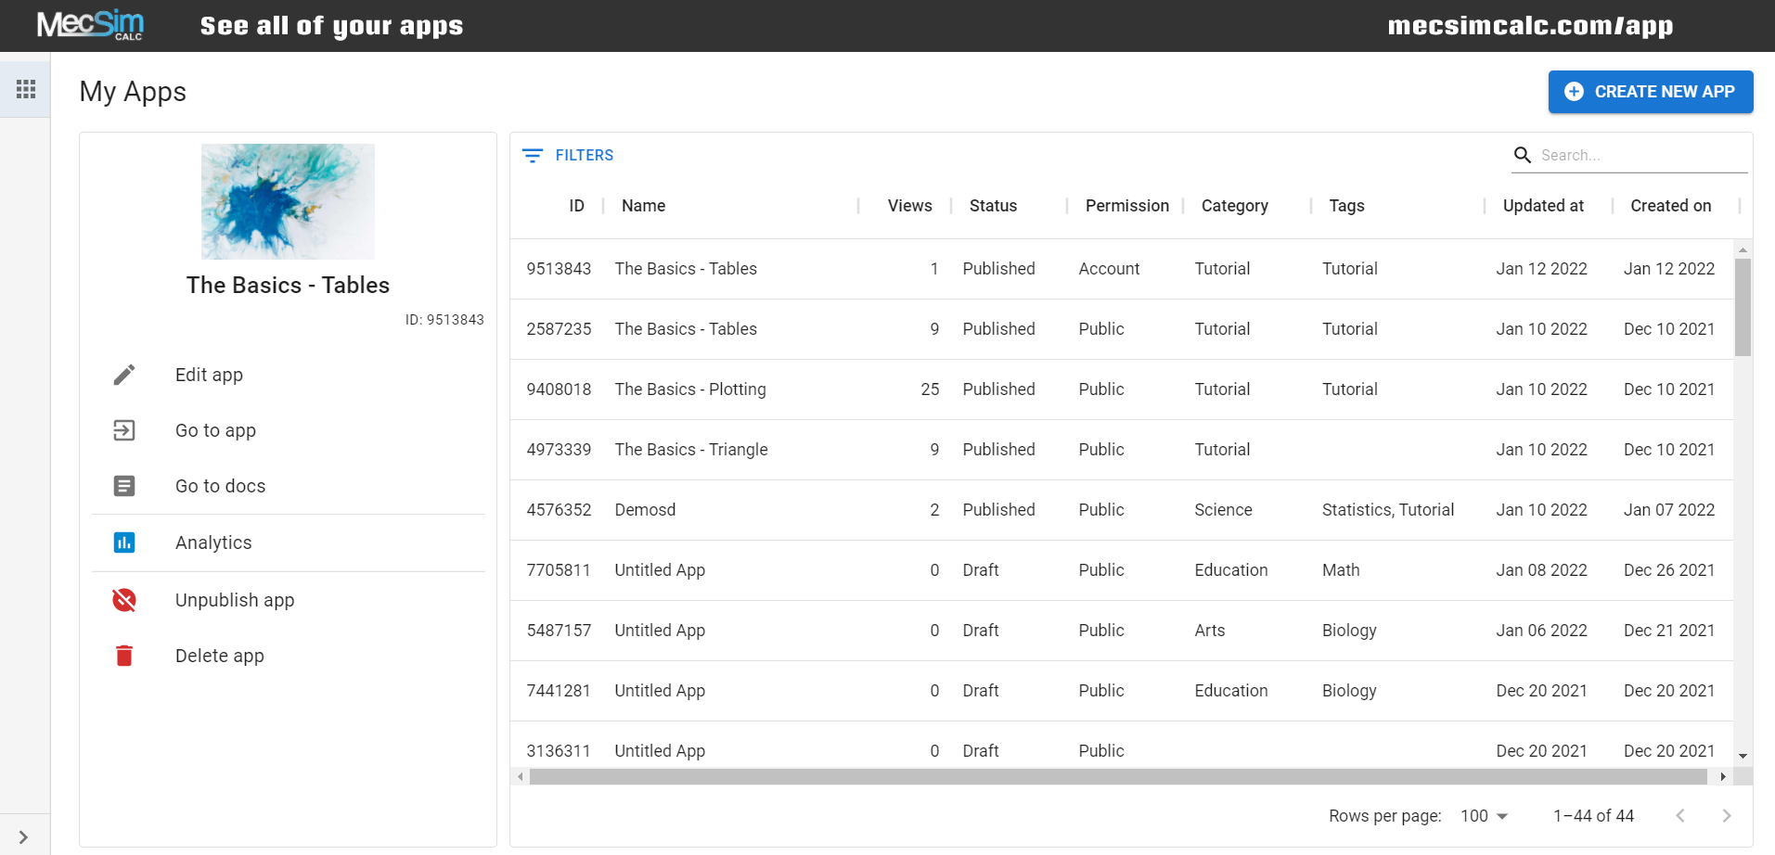This screenshot has width=1775, height=855.
Task: Click the Go to docs document icon
Action: pos(124,486)
